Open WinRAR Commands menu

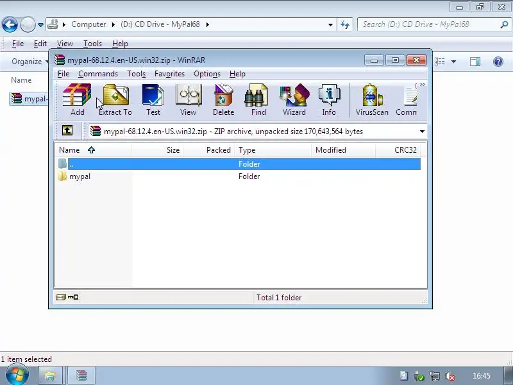tap(98, 74)
